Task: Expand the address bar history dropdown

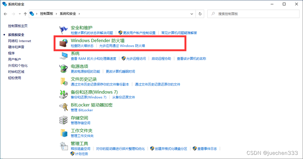Action: (192, 14)
